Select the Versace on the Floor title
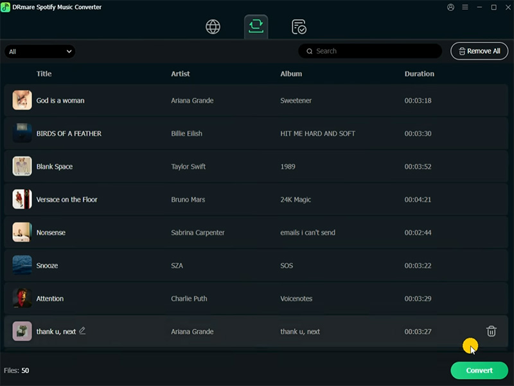Viewport: 514px width, 386px height. click(67, 199)
